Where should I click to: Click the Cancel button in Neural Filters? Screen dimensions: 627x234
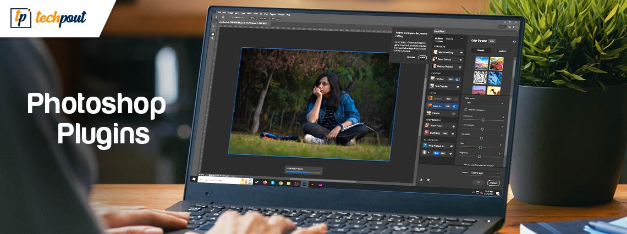click(x=493, y=183)
